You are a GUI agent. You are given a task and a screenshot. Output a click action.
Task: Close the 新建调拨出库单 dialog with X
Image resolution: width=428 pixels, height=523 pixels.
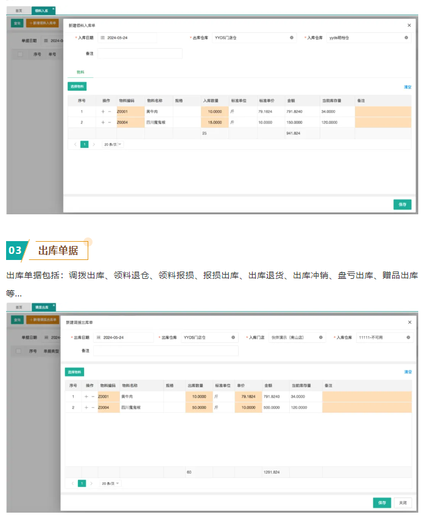pos(410,322)
